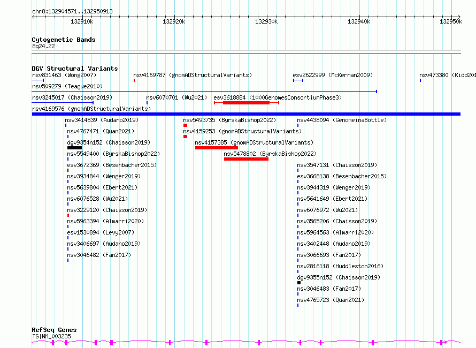Select the nsv5549400 (ByrskaBishop2022) label
This screenshot has height=348, width=476.
pyautogui.click(x=113, y=154)
